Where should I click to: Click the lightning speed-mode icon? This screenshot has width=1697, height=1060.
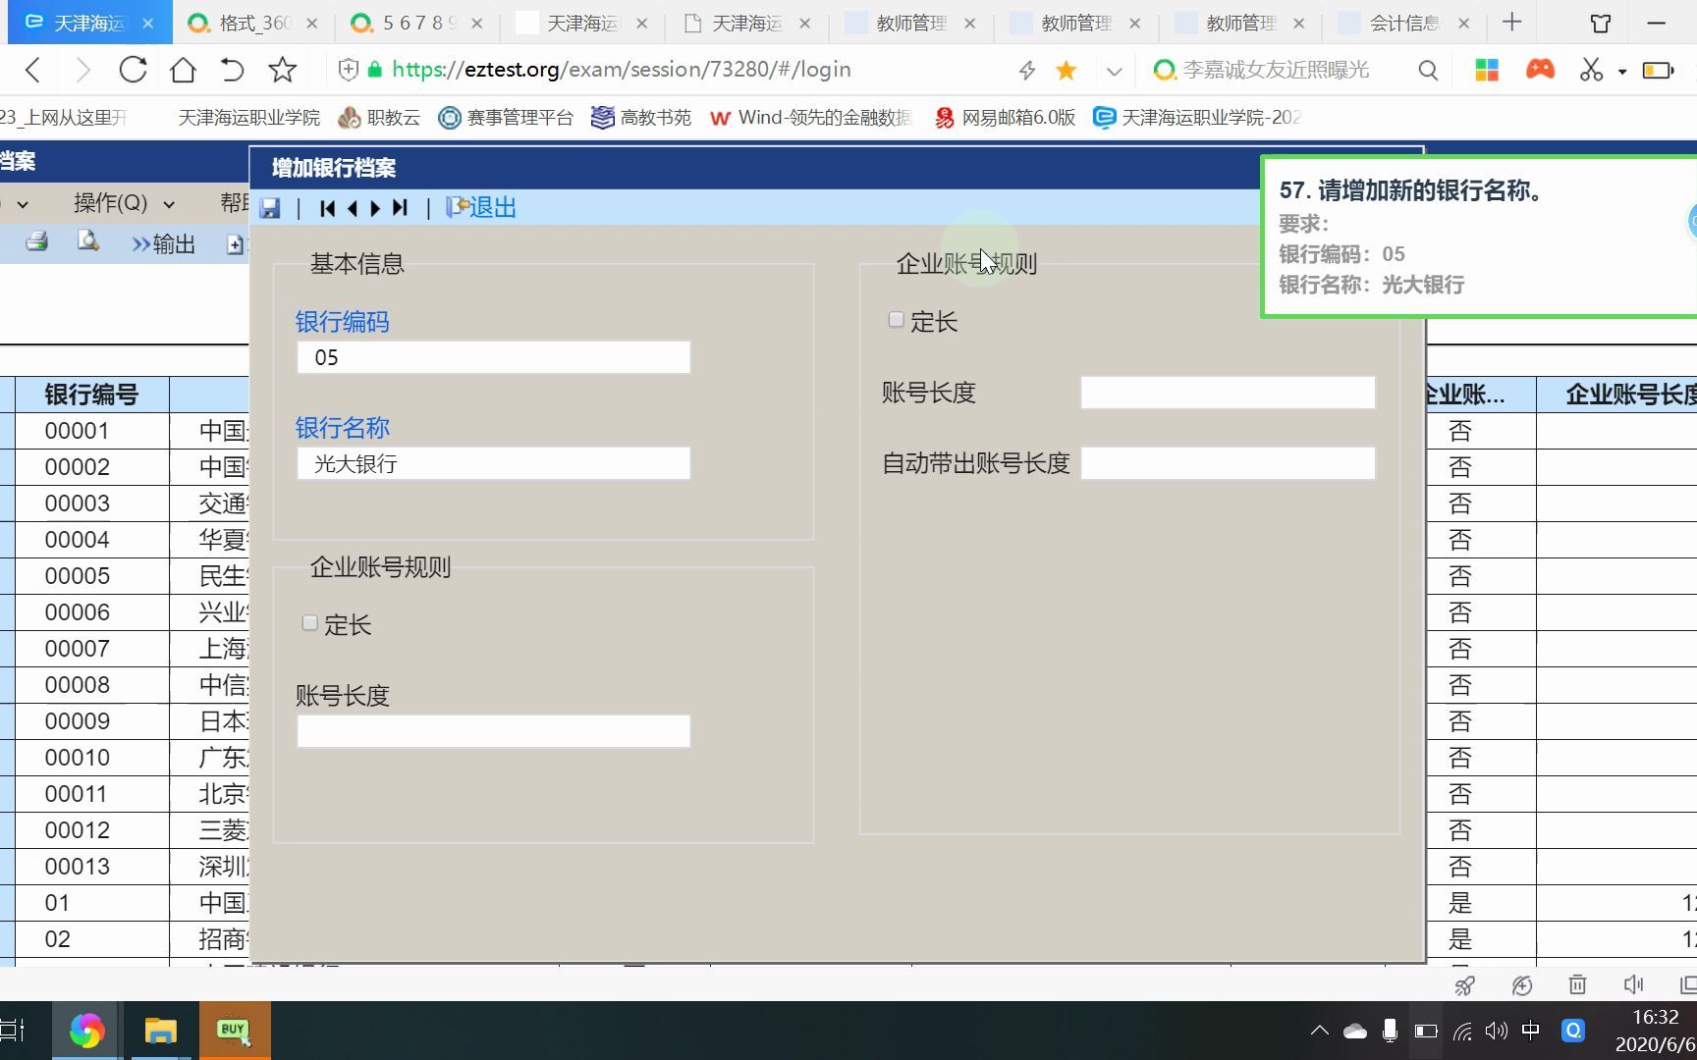(1027, 70)
